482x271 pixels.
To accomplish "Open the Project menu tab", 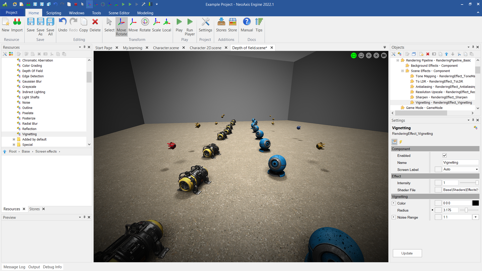I will click(x=12, y=13).
